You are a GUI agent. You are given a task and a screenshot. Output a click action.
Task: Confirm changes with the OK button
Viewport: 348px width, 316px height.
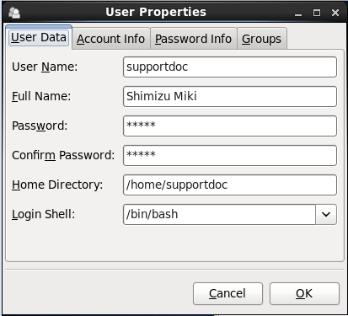tap(304, 293)
